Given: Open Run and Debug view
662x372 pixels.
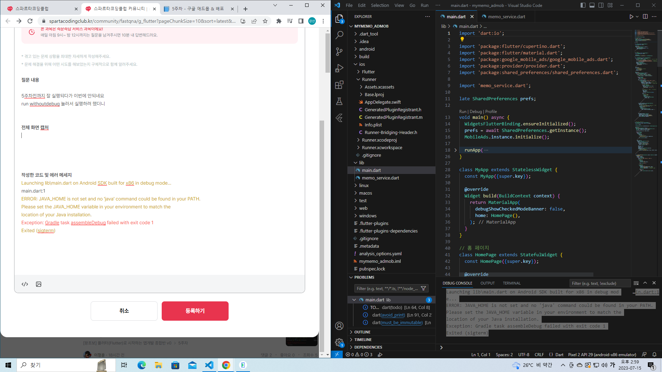Looking at the screenshot, I should pos(339,68).
